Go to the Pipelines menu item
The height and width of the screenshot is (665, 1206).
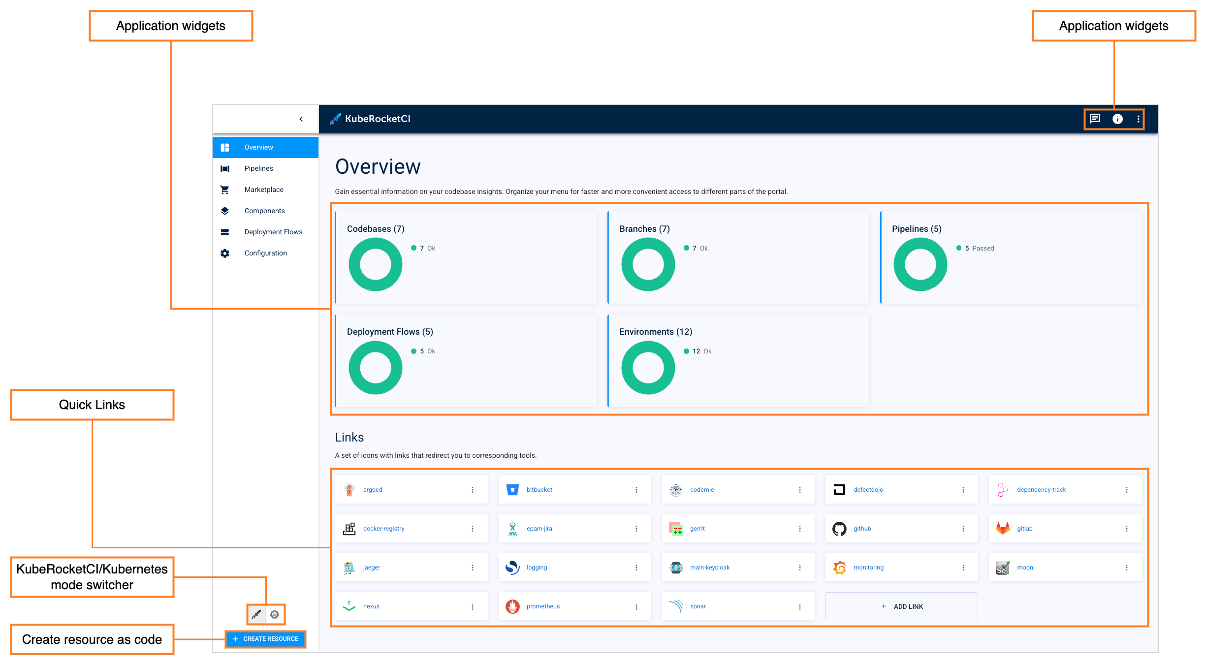(258, 168)
